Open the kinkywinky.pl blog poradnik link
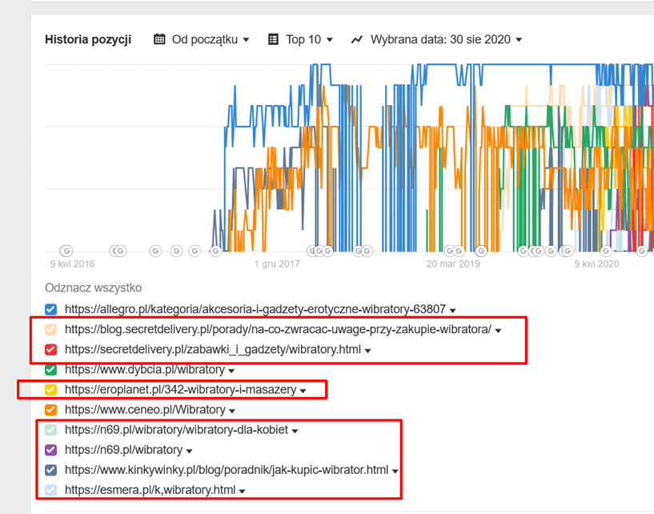 click(227, 470)
